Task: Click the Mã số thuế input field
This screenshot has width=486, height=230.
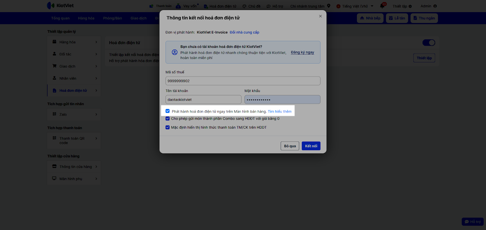Action: click(243, 81)
